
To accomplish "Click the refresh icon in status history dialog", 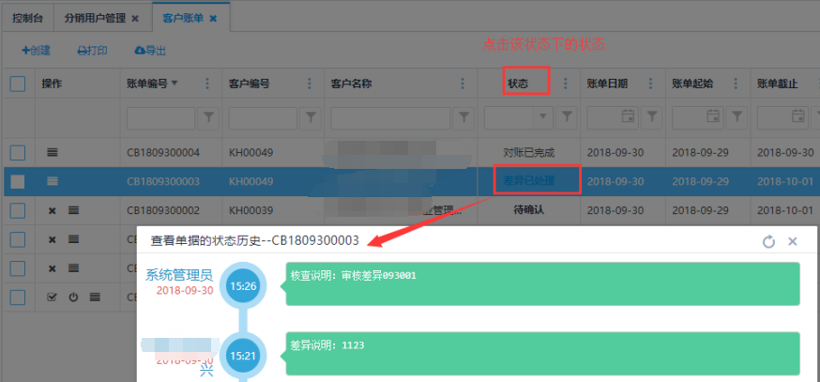I will tap(768, 241).
